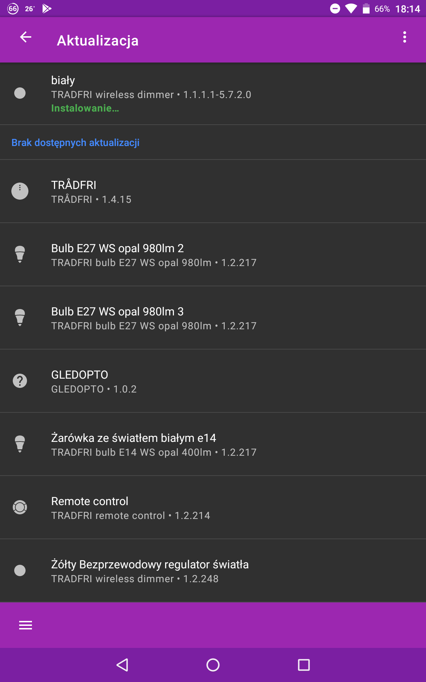426x682 pixels.
Task: Tap the Play Store notification icon
Action: click(x=47, y=9)
